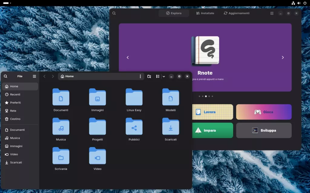
Task: Open the path bar three-dot menu
Action: pyautogui.click(x=140, y=76)
